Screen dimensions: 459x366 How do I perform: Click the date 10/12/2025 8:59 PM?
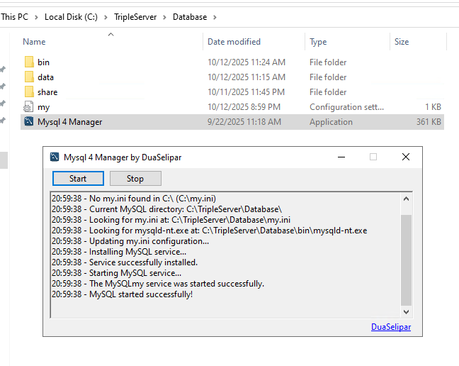[244, 107]
